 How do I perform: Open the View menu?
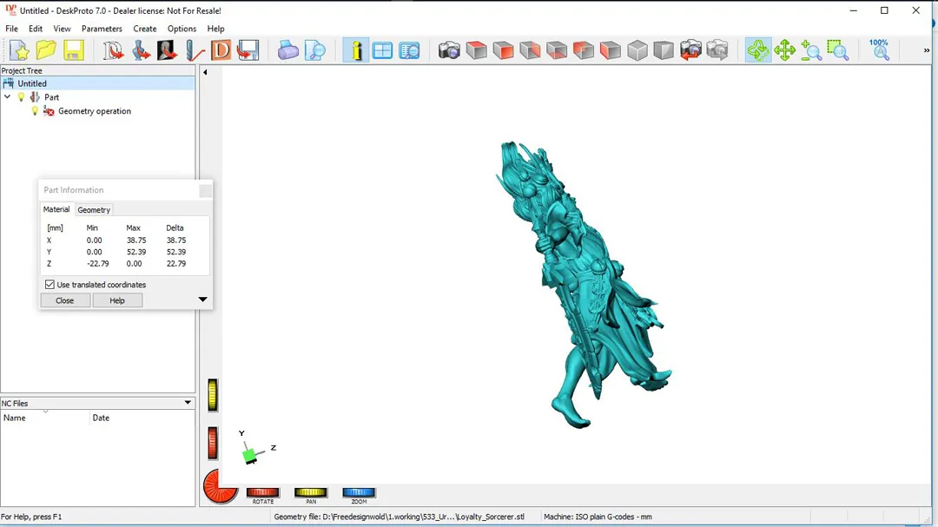coord(62,29)
